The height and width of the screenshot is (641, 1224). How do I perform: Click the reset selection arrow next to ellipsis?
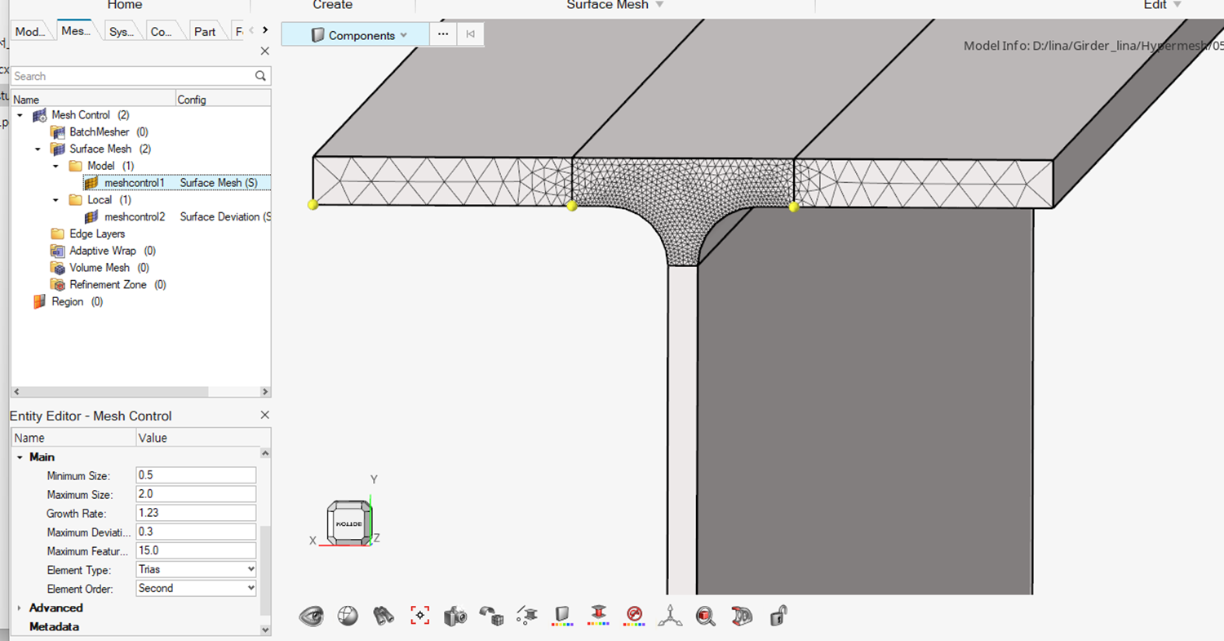[x=470, y=34]
